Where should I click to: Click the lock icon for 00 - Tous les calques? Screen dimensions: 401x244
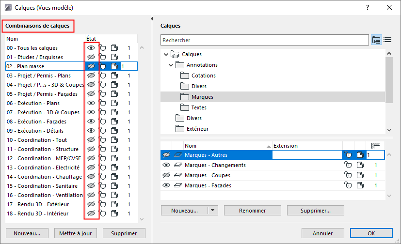[103, 48]
